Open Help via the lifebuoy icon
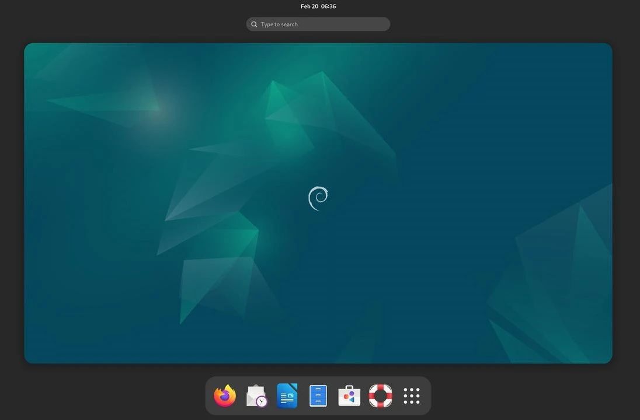This screenshot has height=420, width=640. click(380, 396)
